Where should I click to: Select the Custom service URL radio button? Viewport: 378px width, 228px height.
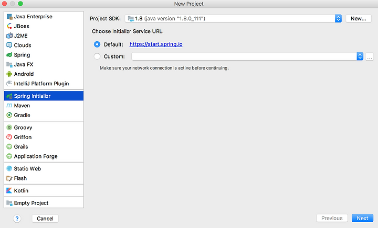(97, 56)
